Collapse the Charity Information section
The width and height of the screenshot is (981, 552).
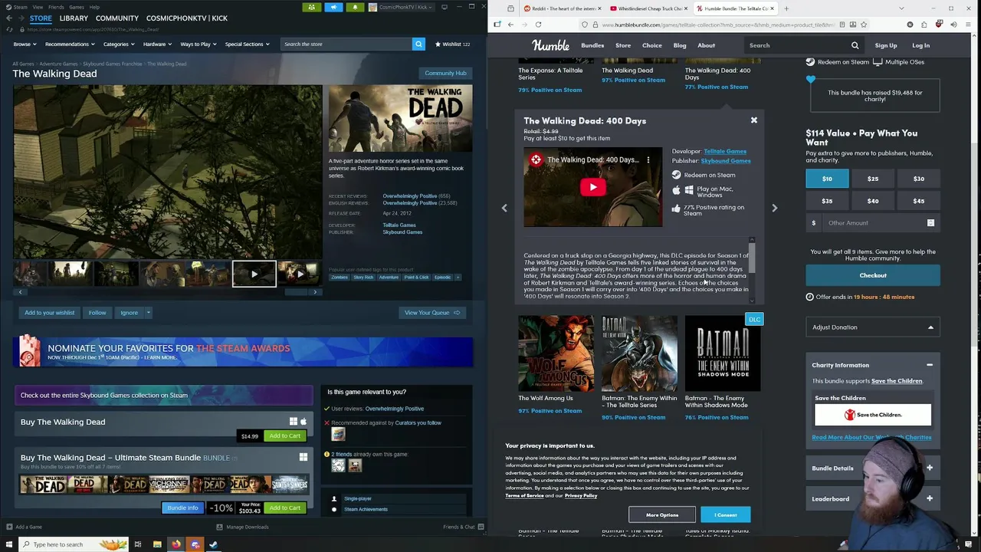pos(930,365)
